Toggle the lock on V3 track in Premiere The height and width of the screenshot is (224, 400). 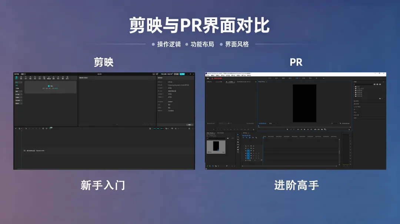246,146
